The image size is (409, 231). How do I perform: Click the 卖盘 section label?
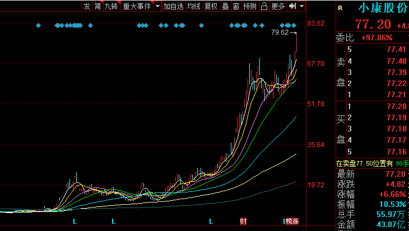pos(341,72)
